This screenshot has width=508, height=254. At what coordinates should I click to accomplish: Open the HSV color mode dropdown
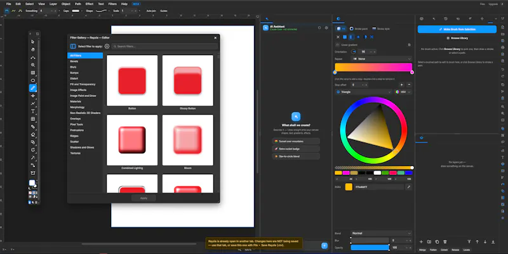point(403,92)
